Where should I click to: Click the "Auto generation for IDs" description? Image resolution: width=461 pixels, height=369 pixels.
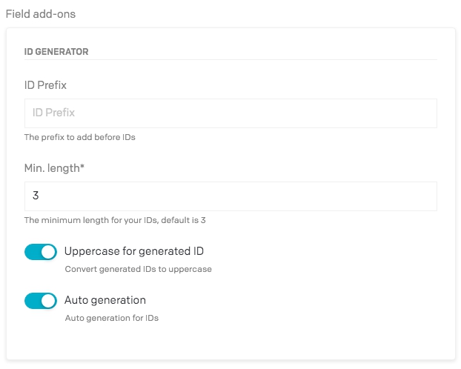point(111,318)
